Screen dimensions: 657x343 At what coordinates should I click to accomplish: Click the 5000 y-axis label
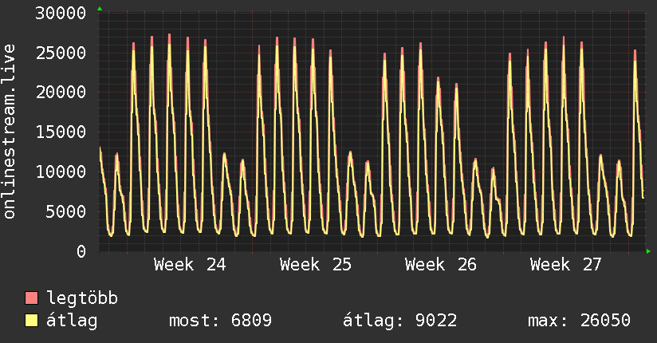(66, 211)
